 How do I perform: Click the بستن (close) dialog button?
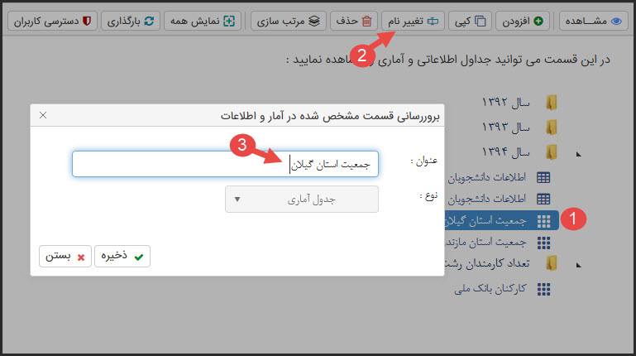[65, 257]
